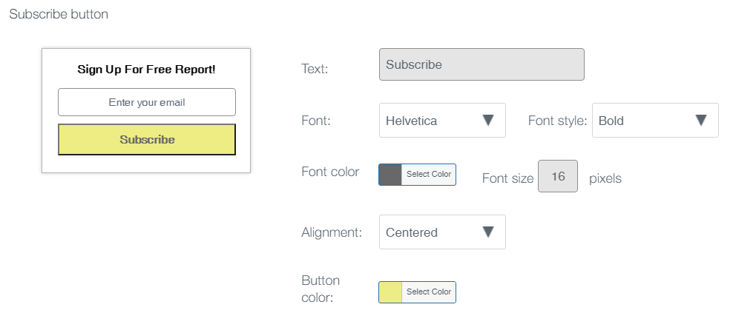
Task: Click the arrow on the Bold font style dropdown
Action: pyautogui.click(x=700, y=121)
